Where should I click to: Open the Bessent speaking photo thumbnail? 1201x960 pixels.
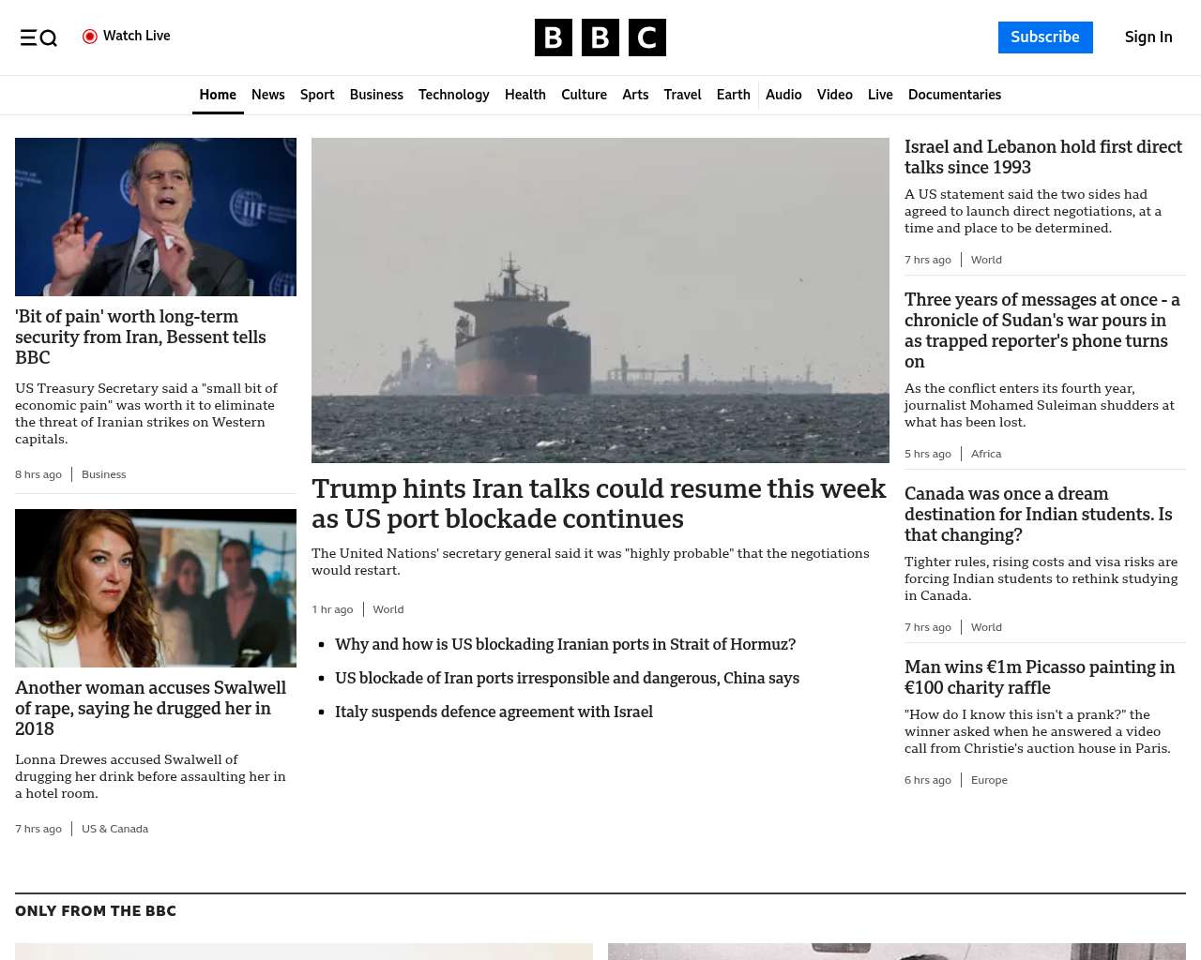[156, 217]
